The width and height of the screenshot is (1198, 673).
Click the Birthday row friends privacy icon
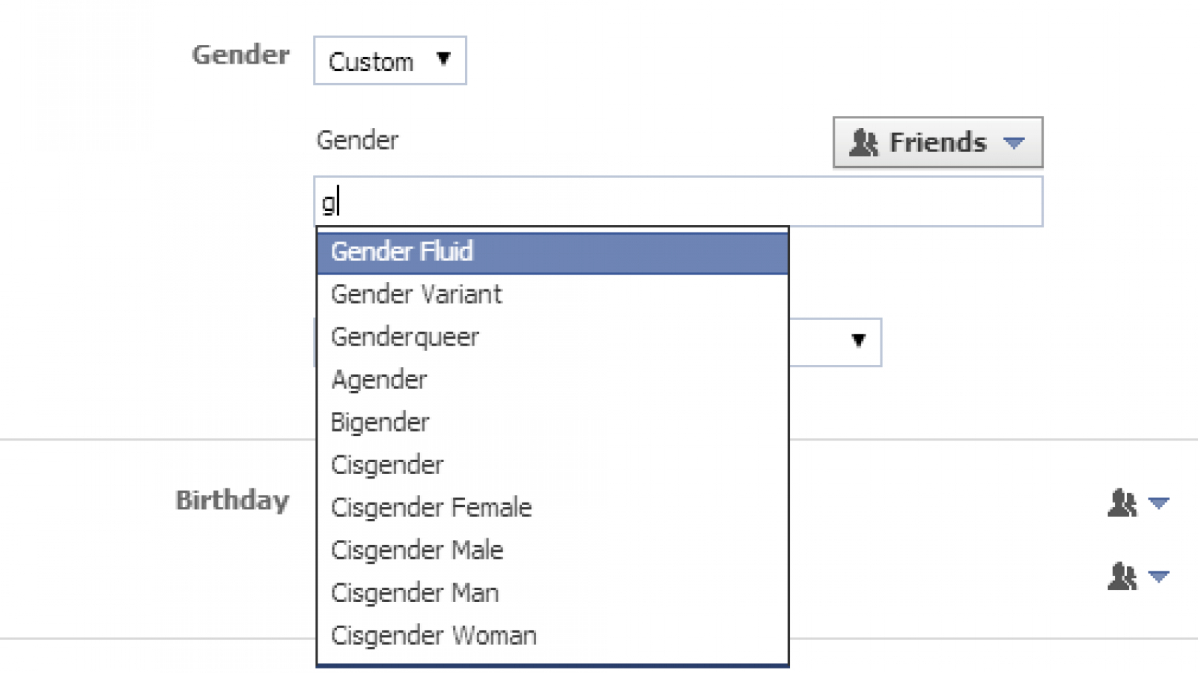(x=1122, y=503)
